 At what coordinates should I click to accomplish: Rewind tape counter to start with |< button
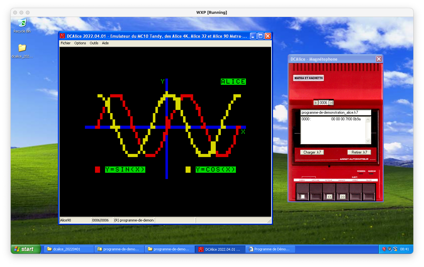pos(316,103)
